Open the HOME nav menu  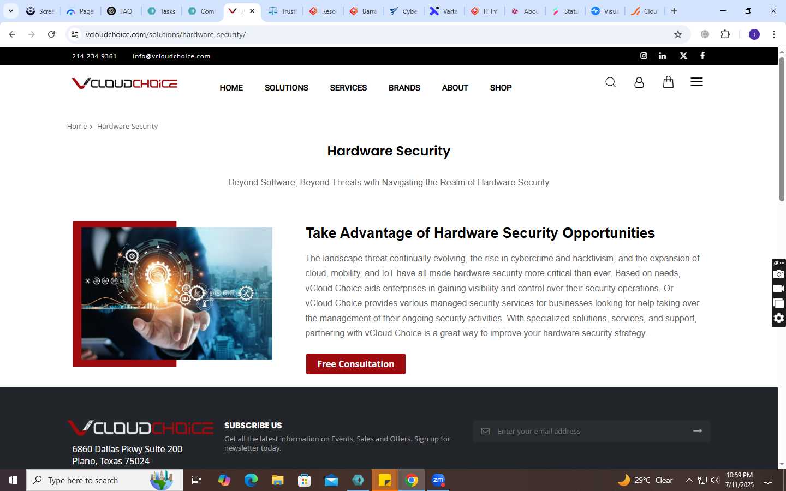click(231, 88)
